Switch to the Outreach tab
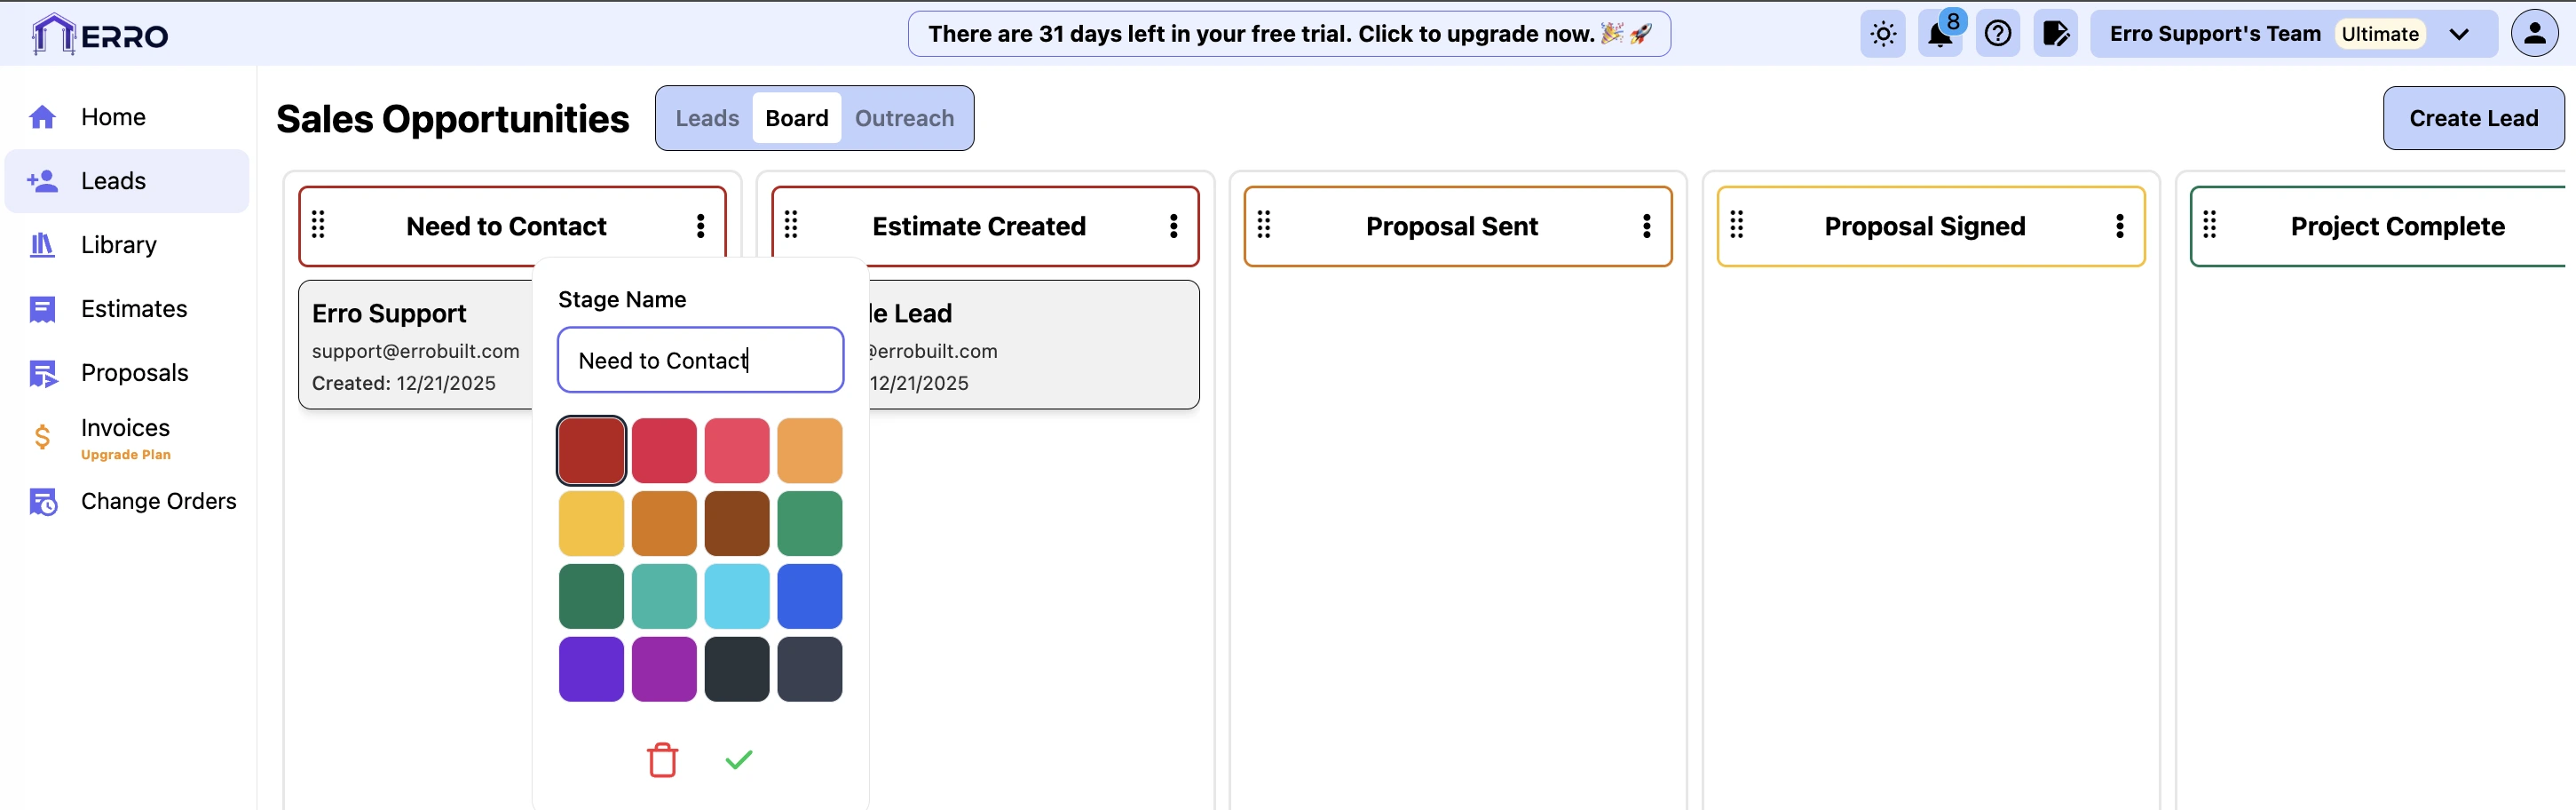Screen dimensions: 2576x810 click(904, 118)
